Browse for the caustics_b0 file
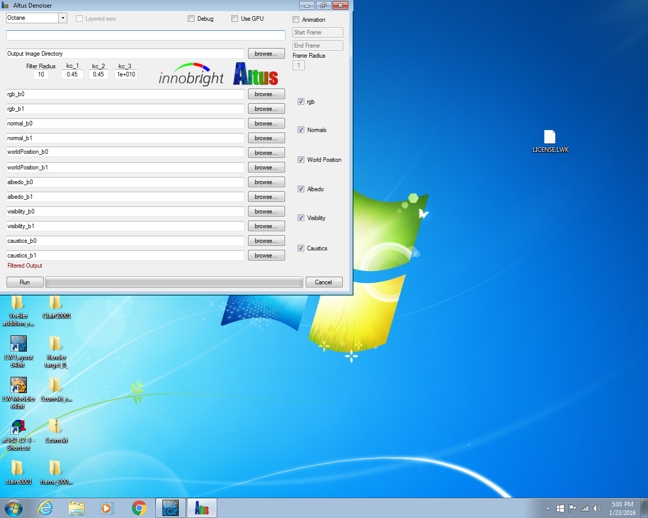 [x=266, y=241]
